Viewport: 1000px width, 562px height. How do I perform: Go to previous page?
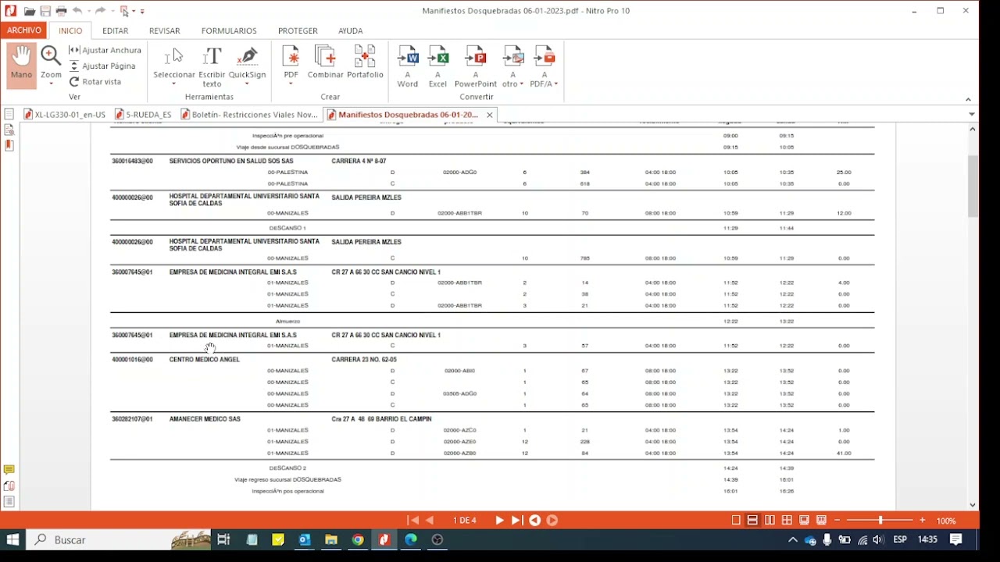(429, 520)
